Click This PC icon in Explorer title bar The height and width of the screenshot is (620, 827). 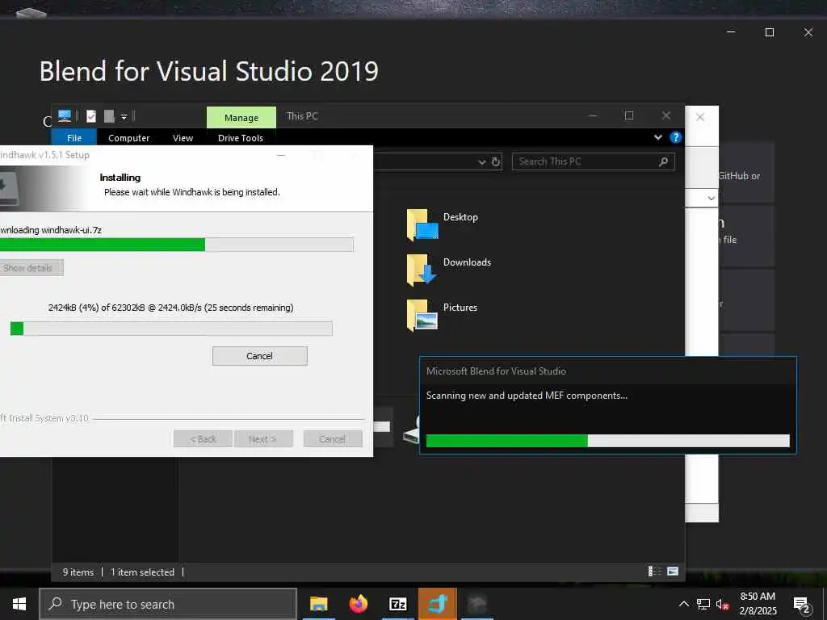click(65, 116)
